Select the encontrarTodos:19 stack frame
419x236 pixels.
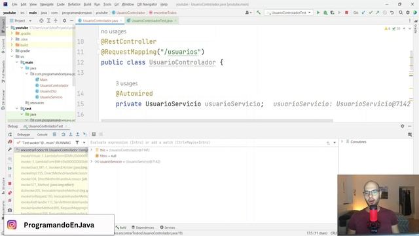point(51,150)
